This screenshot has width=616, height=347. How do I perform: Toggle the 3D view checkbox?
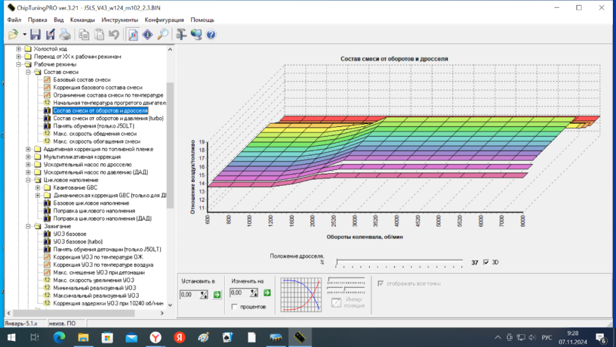tap(487, 262)
